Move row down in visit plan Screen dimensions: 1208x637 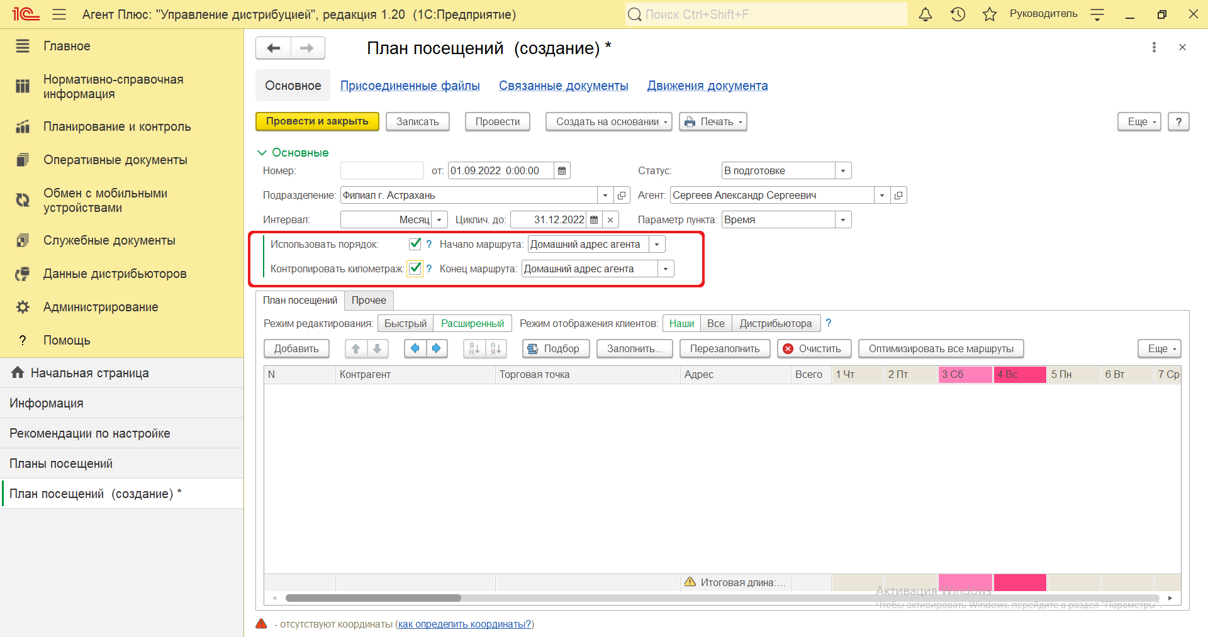pos(377,348)
